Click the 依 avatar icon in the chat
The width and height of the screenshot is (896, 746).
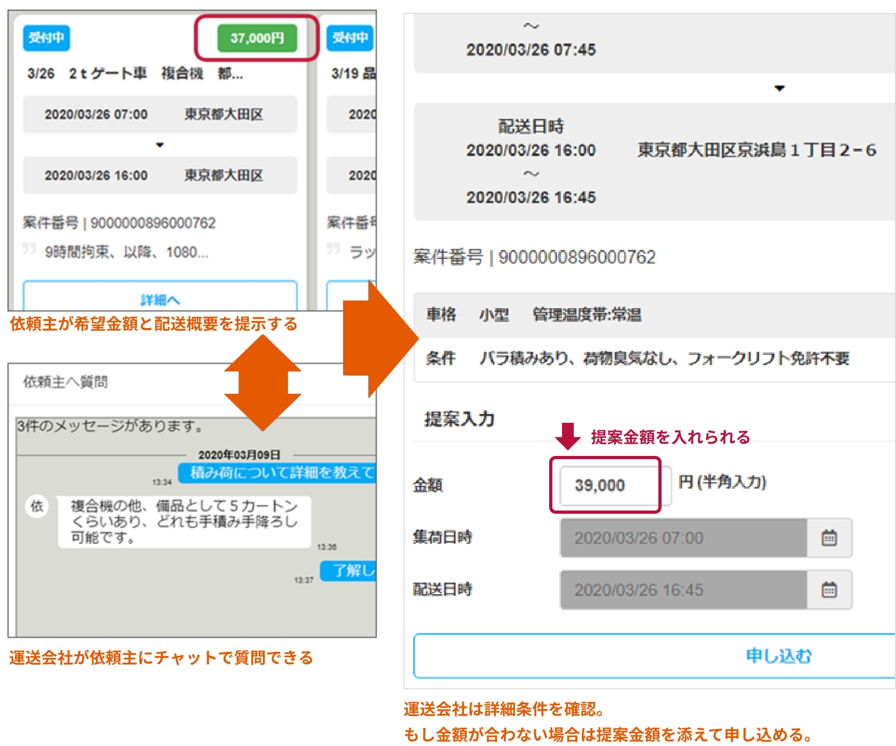pyautogui.click(x=37, y=506)
